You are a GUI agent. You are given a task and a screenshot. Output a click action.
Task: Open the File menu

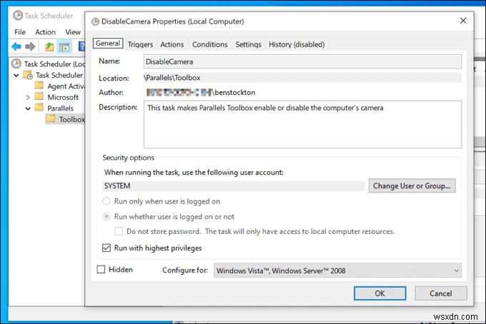click(20, 32)
